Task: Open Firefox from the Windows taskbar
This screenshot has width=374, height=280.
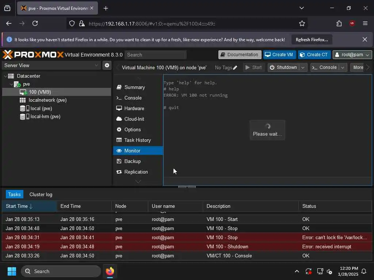Action: pyautogui.click(x=110, y=271)
